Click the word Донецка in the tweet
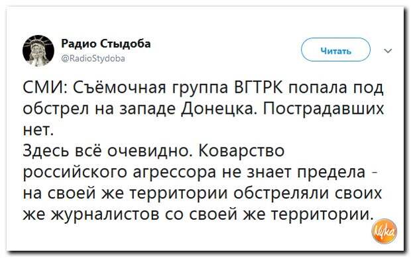The image size is (411, 258). tap(219, 109)
